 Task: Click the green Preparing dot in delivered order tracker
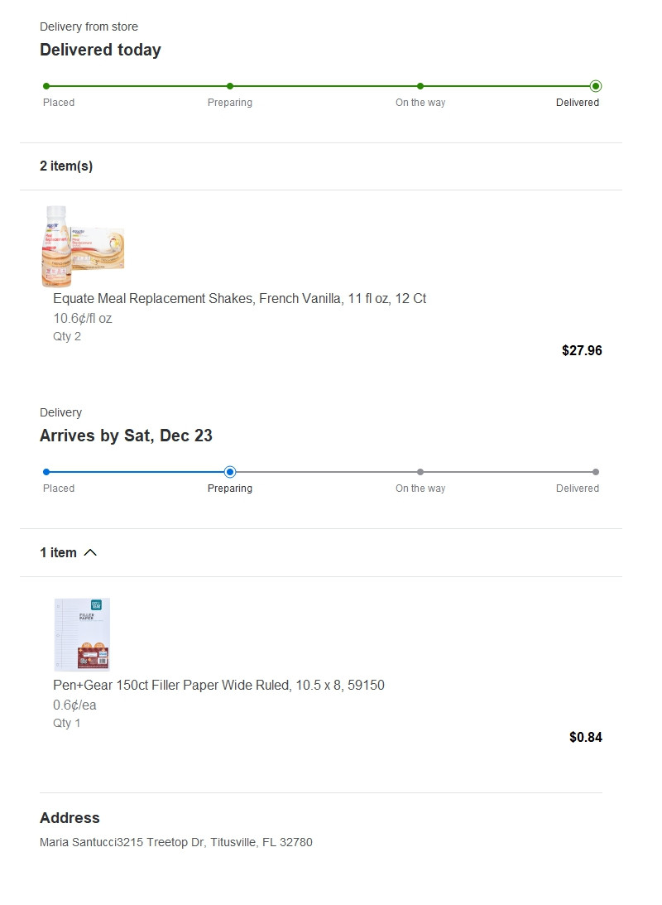click(x=230, y=86)
